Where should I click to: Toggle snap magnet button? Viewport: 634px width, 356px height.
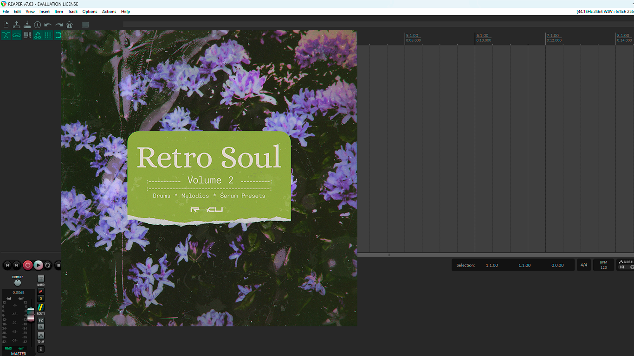(x=58, y=35)
